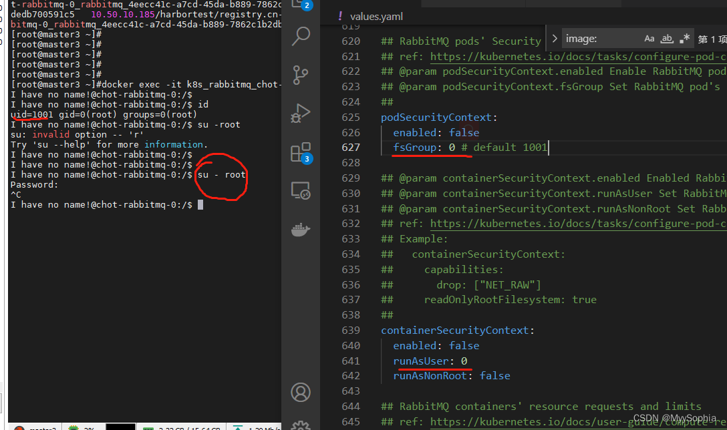
Task: Toggle Match Case (Aa) in find widget
Action: (649, 39)
